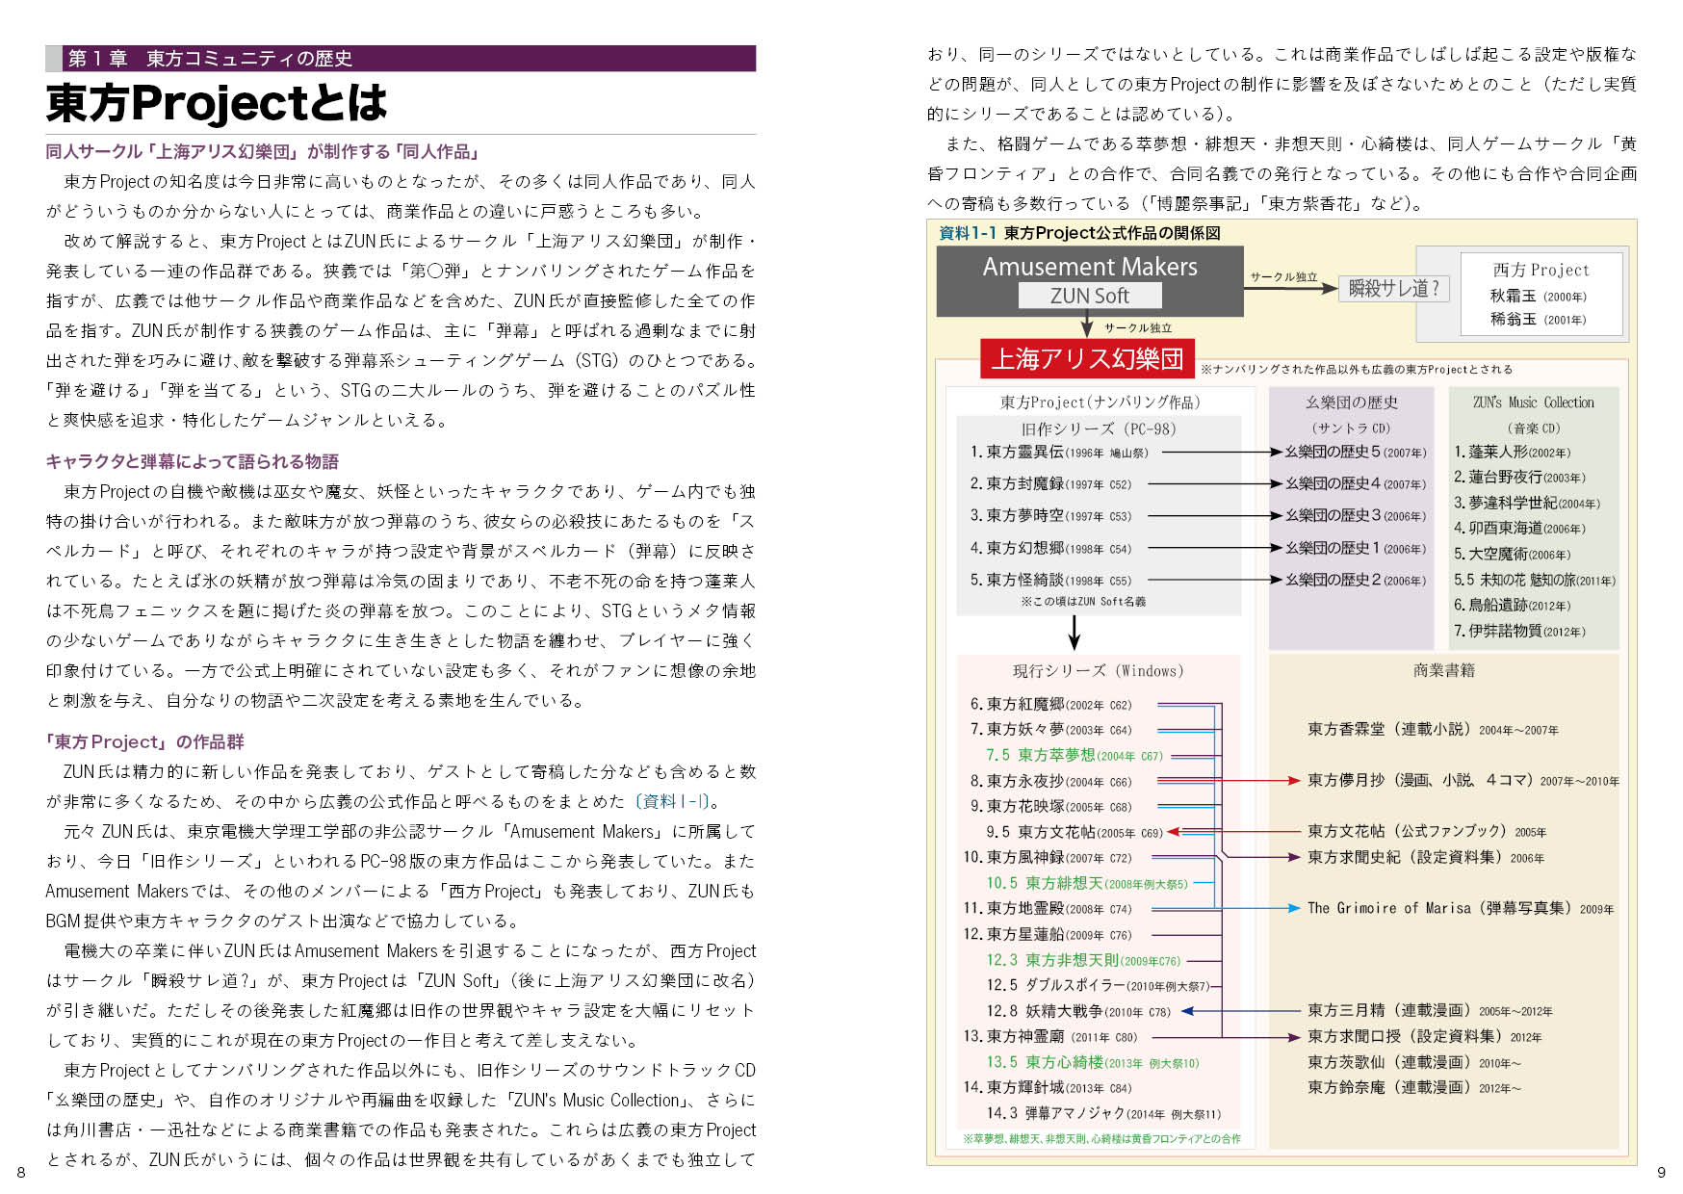Click heading '東方Project(ナンバリング作品)'
The height and width of the screenshot is (1194, 1683).
pyautogui.click(x=1100, y=402)
